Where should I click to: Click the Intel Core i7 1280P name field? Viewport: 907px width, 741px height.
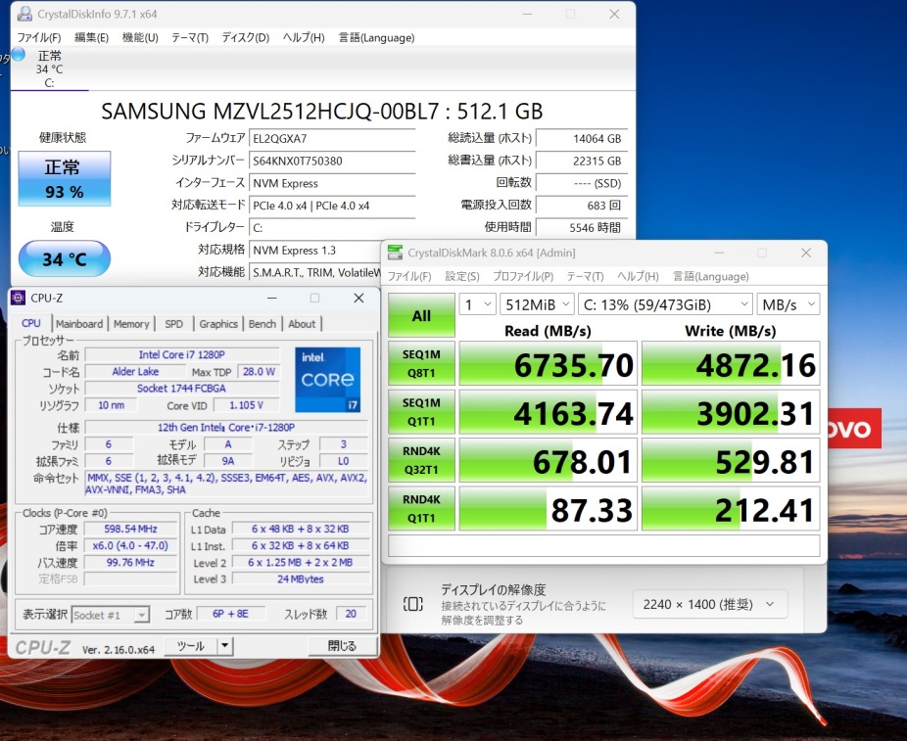pyautogui.click(x=182, y=355)
